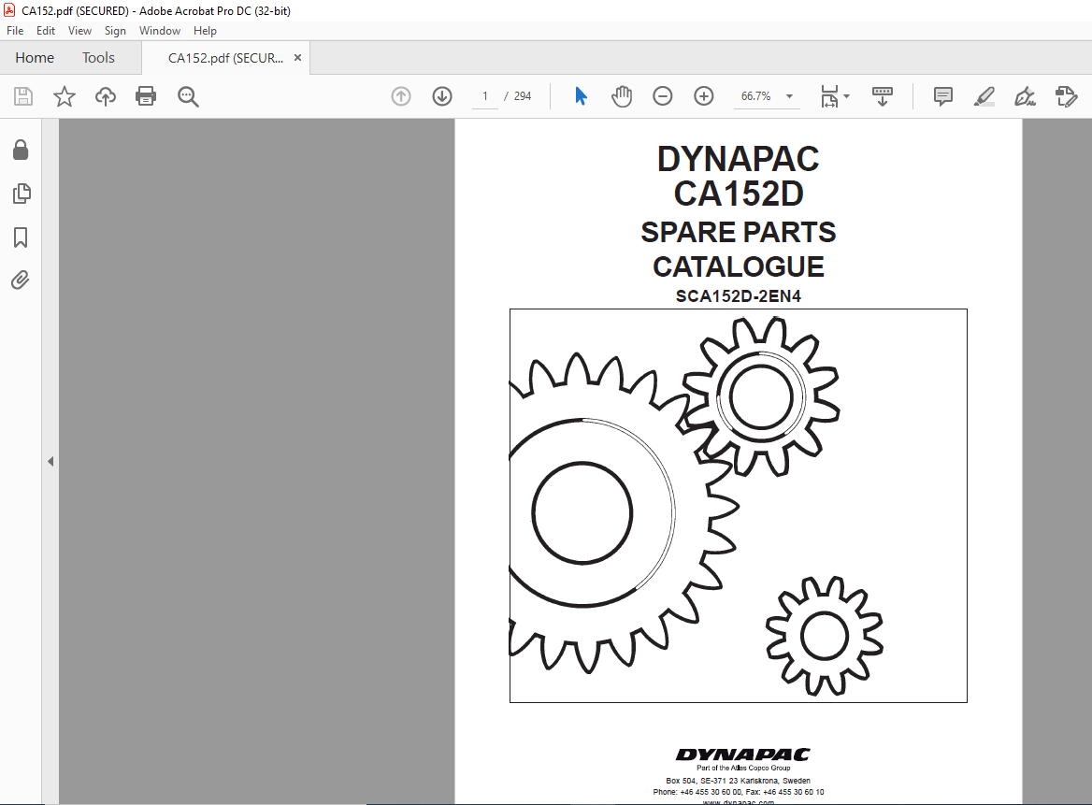This screenshot has height=805, width=1092.
Task: Open the Edit menu
Action: [x=46, y=31]
